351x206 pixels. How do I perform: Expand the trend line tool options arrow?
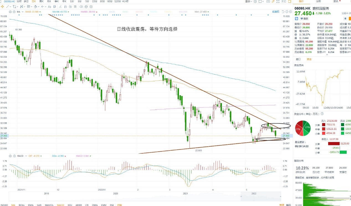[11, 6]
